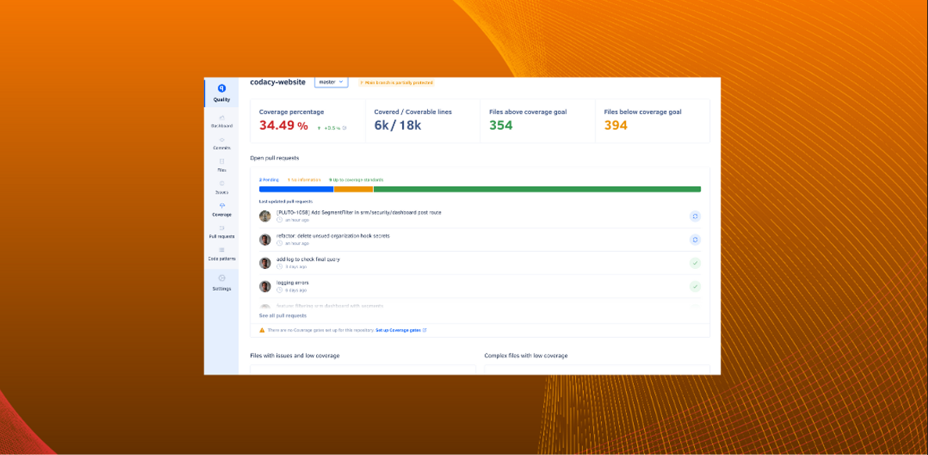Click avatar beside refactor delete unused pull request
This screenshot has height=455, width=928.
[265, 240]
